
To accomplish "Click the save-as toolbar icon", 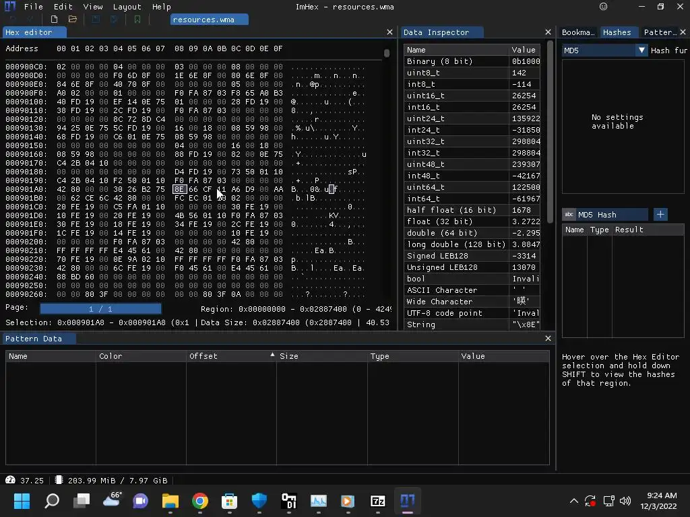I will (x=114, y=20).
